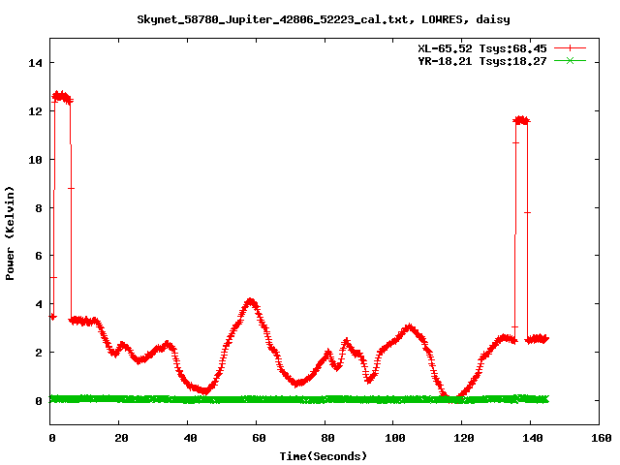
Task: Click the red curve peak near 58 seconds
Action: pos(251,302)
